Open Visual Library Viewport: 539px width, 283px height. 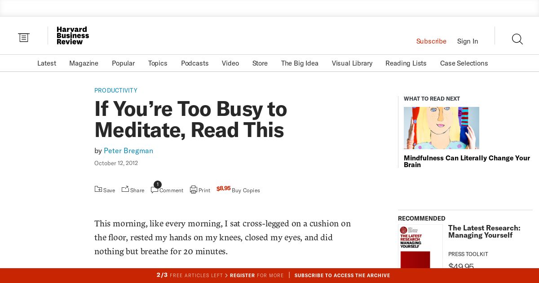(x=352, y=63)
